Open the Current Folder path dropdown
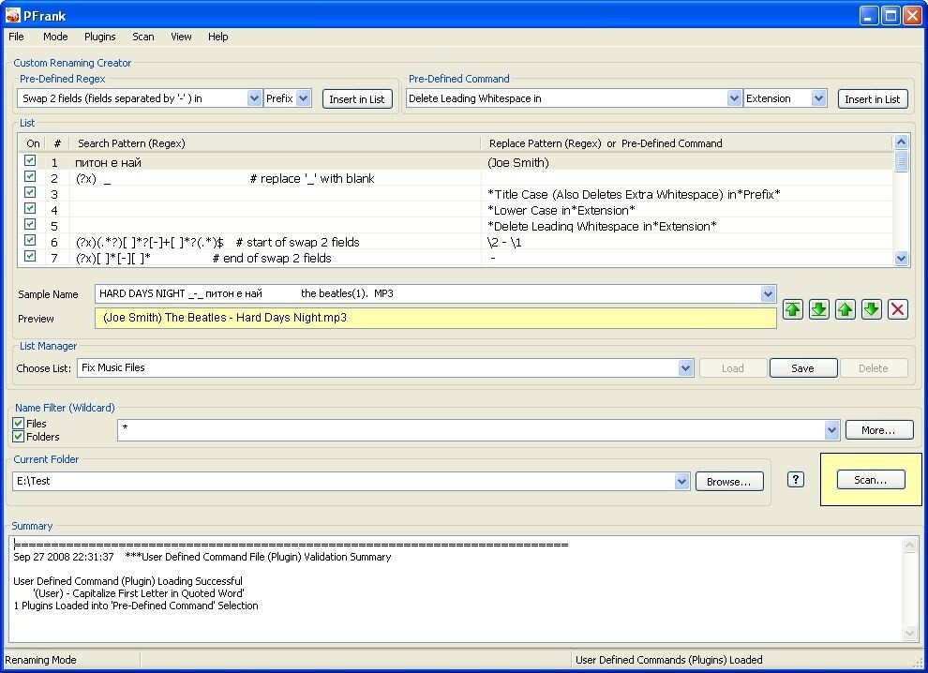 click(681, 481)
